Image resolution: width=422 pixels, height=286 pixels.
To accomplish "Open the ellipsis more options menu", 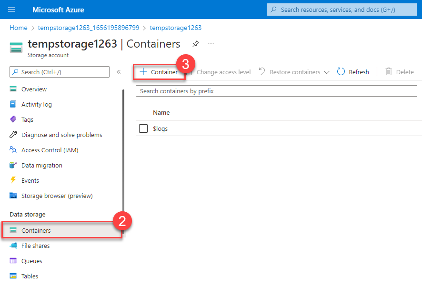I will pos(211,44).
